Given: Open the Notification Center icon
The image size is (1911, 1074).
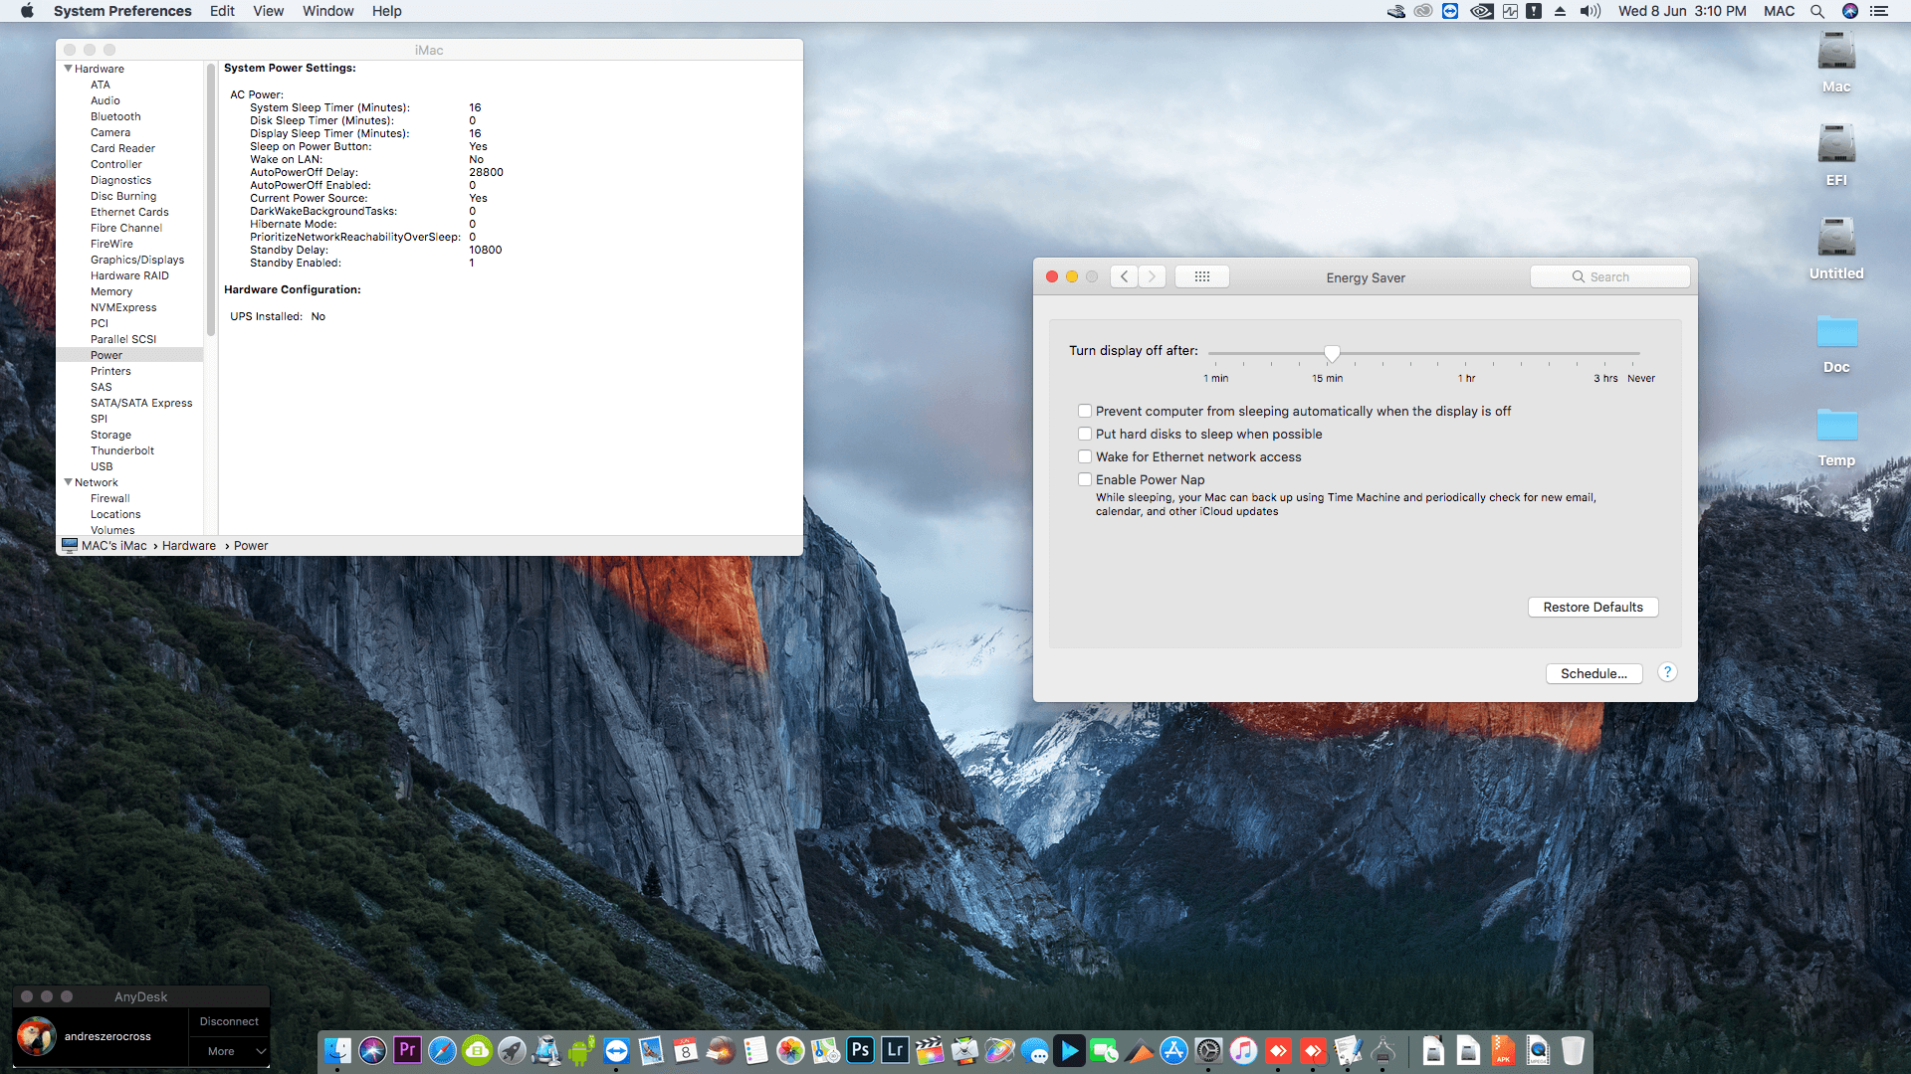Looking at the screenshot, I should tap(1879, 11).
